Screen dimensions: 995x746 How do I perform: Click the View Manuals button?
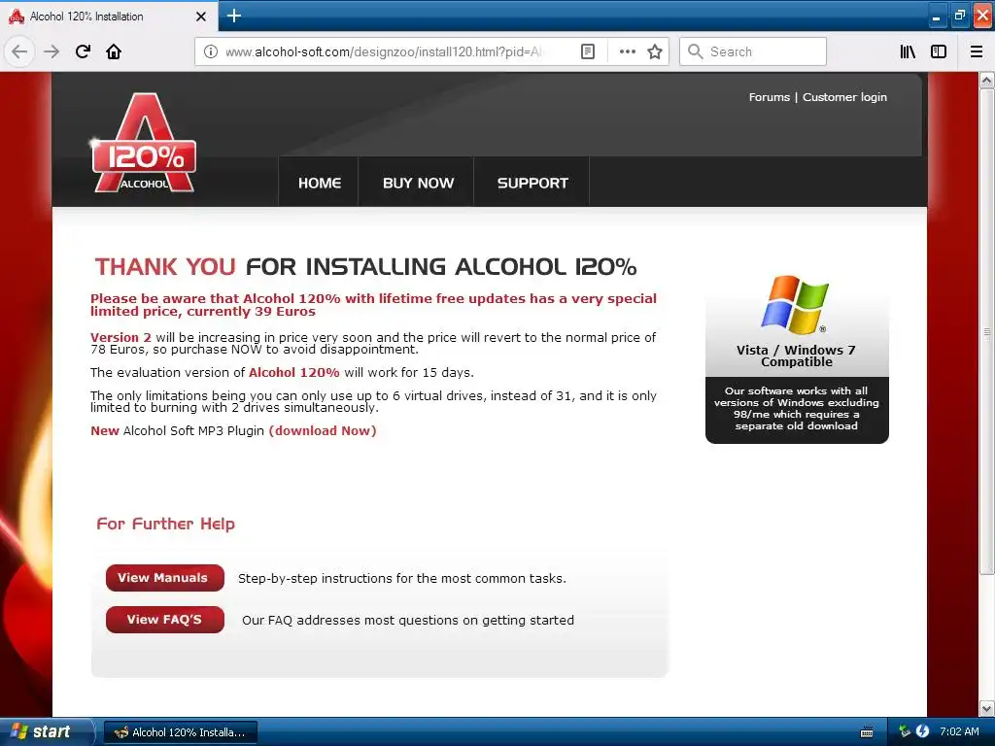click(165, 578)
